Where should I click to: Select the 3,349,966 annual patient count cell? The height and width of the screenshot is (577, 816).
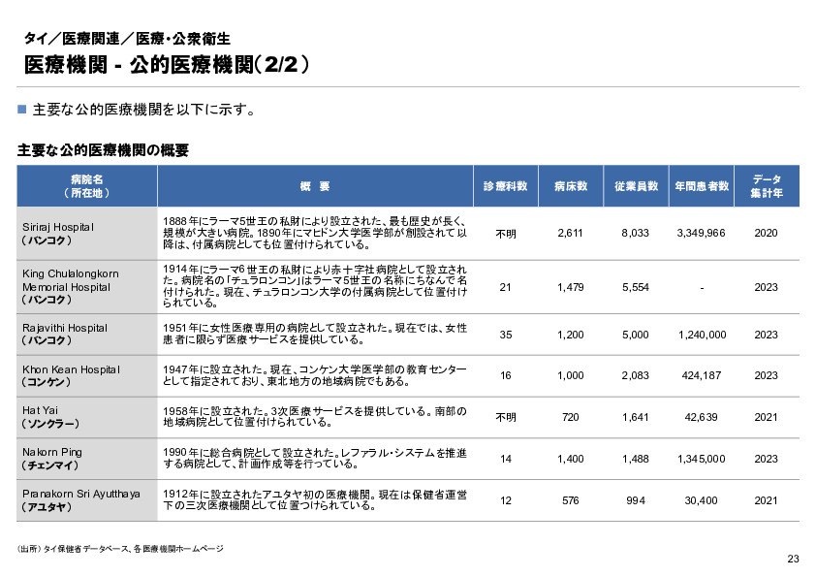700,232
